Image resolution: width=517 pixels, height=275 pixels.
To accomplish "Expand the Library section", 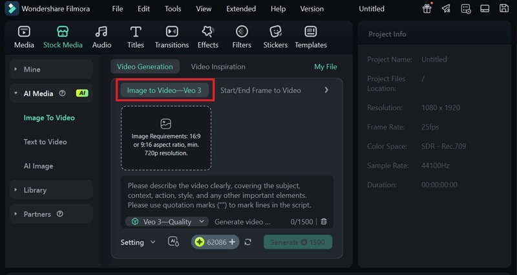I will tap(52, 190).
